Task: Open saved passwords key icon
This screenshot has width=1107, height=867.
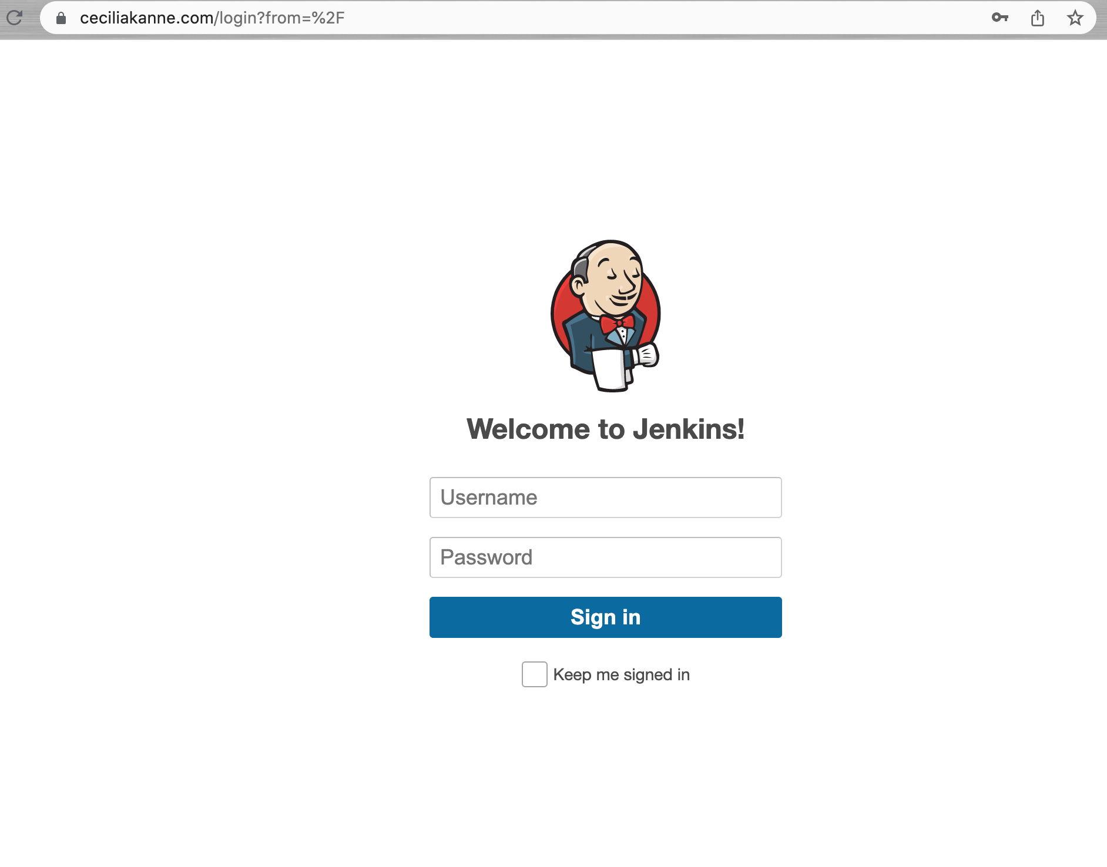Action: tap(1000, 18)
